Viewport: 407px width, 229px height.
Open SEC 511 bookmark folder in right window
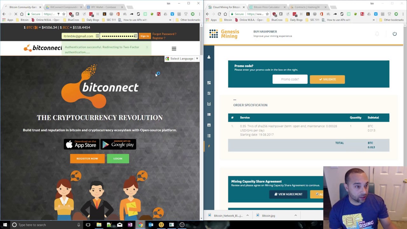[312, 20]
